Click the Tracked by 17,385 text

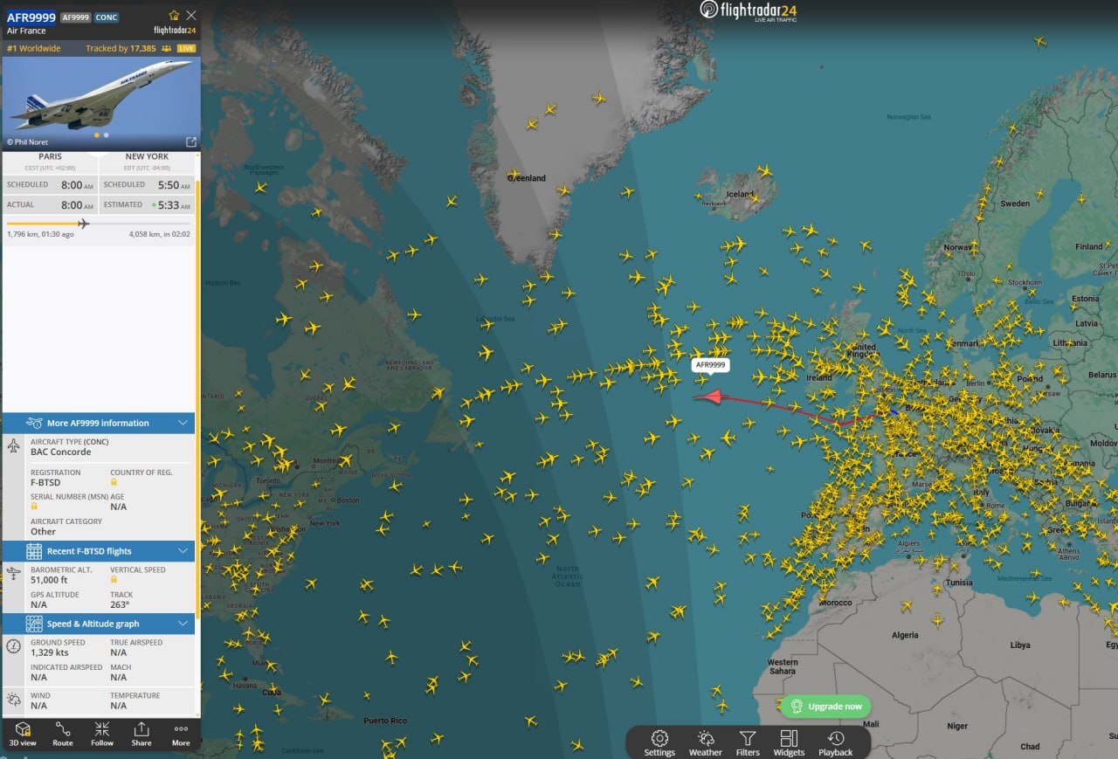click(121, 49)
